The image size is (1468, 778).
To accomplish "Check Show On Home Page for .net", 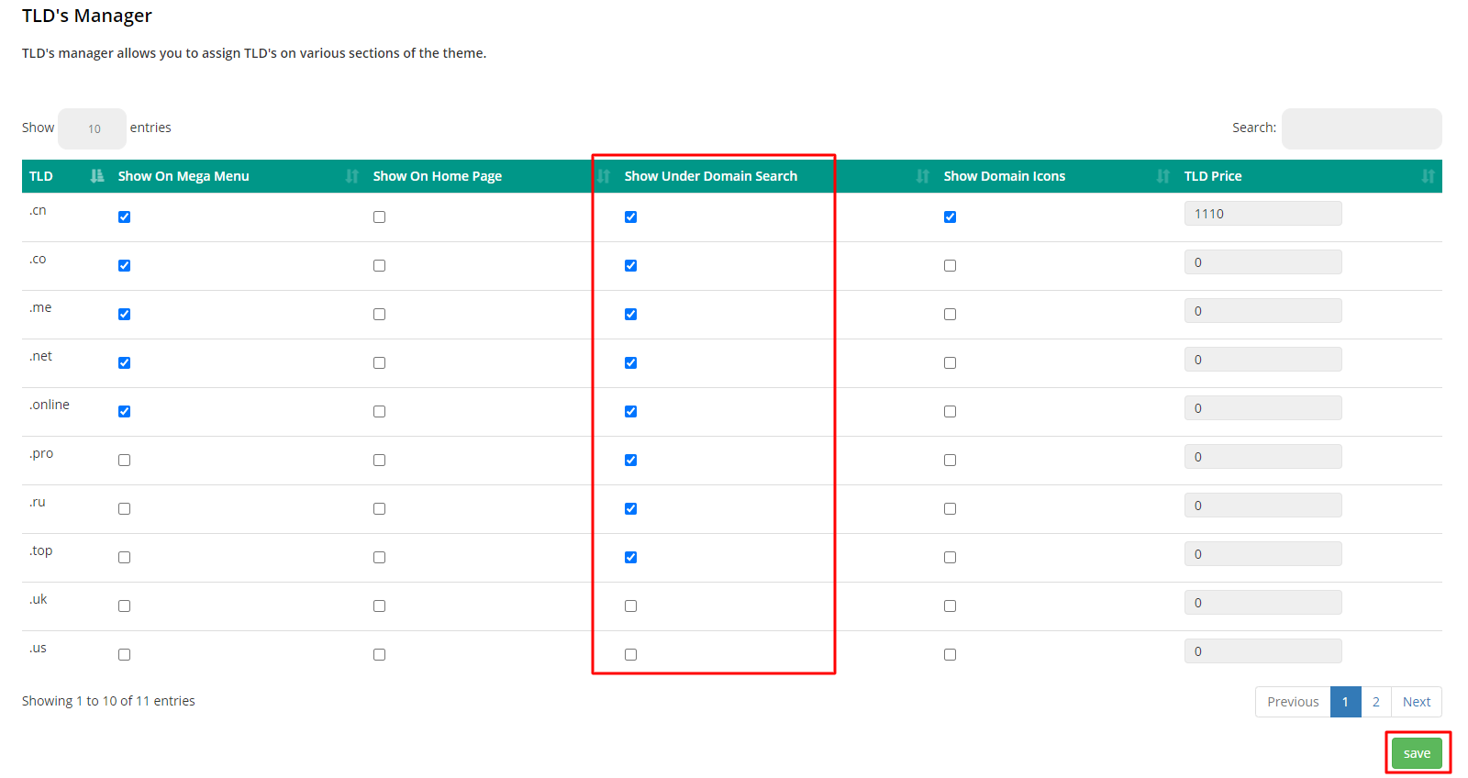I will [x=379, y=363].
